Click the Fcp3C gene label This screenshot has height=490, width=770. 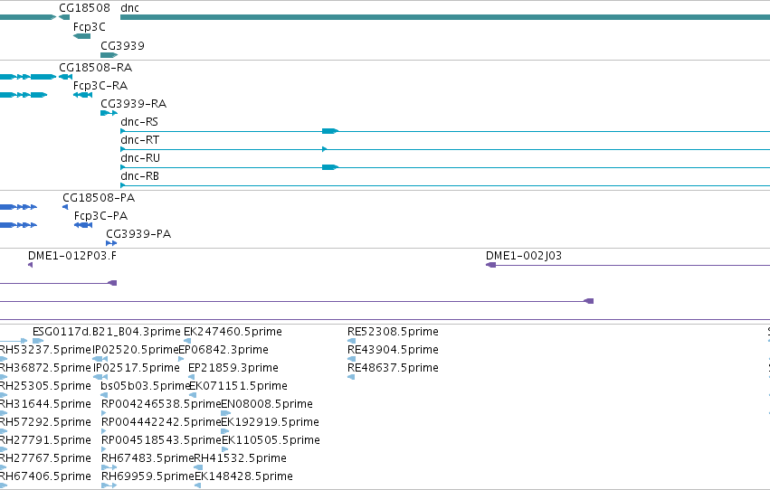pyautogui.click(x=90, y=27)
